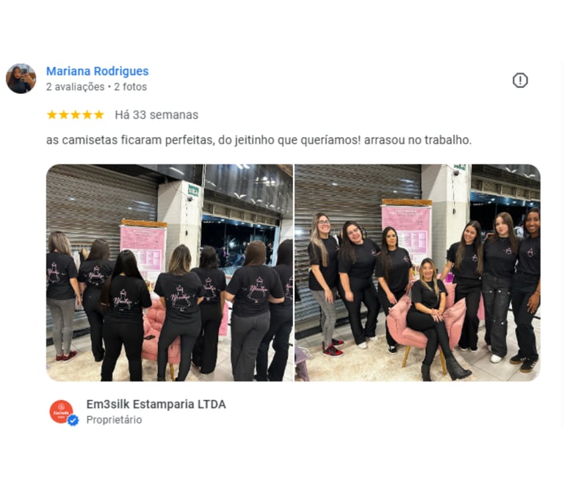The width and height of the screenshot is (564, 491).
Task: Click the Em3silk Estamparia red logo
Action: click(x=61, y=412)
